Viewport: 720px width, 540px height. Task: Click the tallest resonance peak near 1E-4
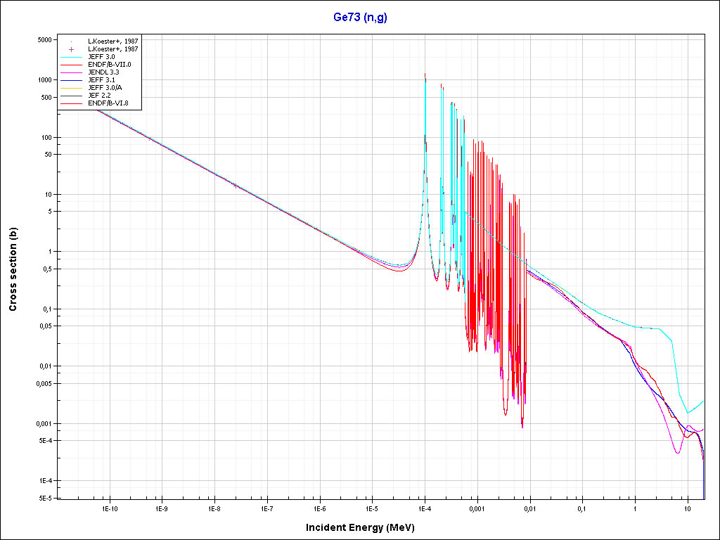[425, 76]
